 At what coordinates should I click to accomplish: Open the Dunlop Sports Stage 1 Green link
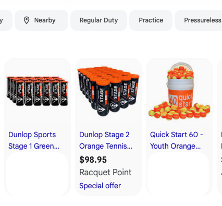point(34,140)
